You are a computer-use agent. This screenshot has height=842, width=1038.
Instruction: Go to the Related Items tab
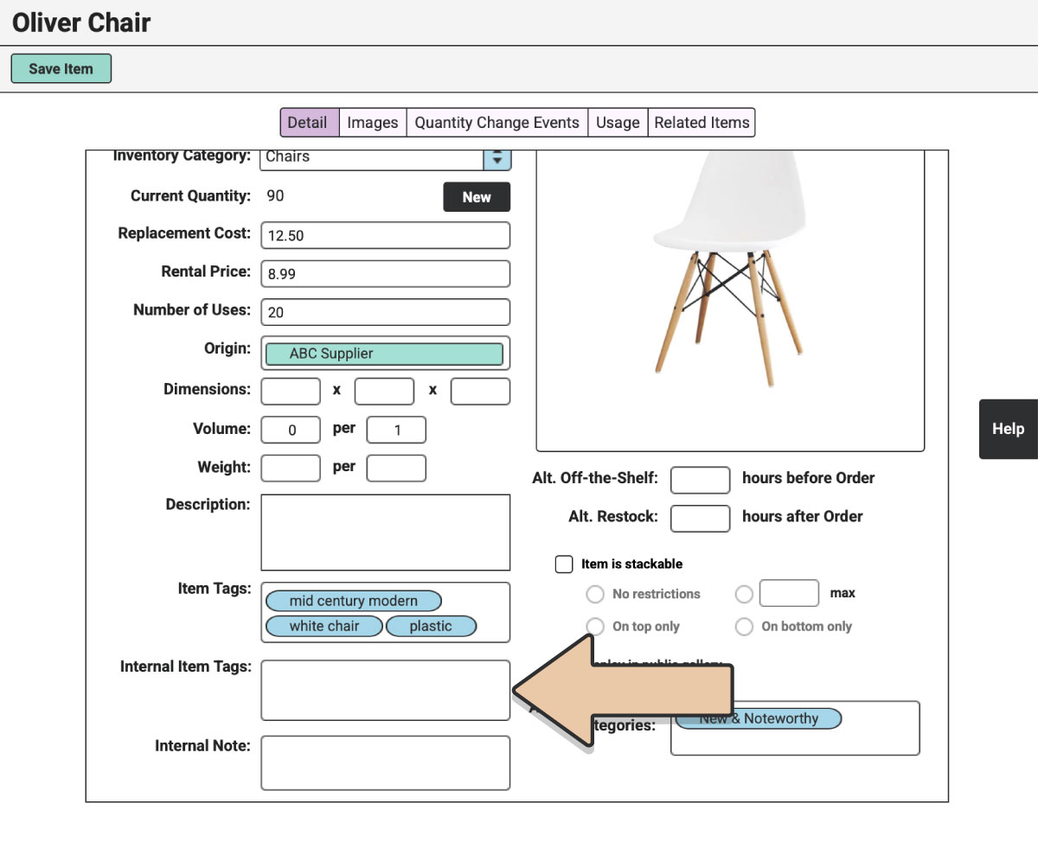tap(702, 123)
